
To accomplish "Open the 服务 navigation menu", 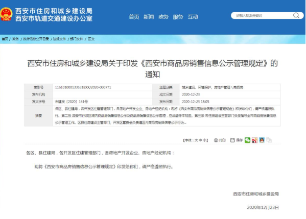I will point(178,17).
